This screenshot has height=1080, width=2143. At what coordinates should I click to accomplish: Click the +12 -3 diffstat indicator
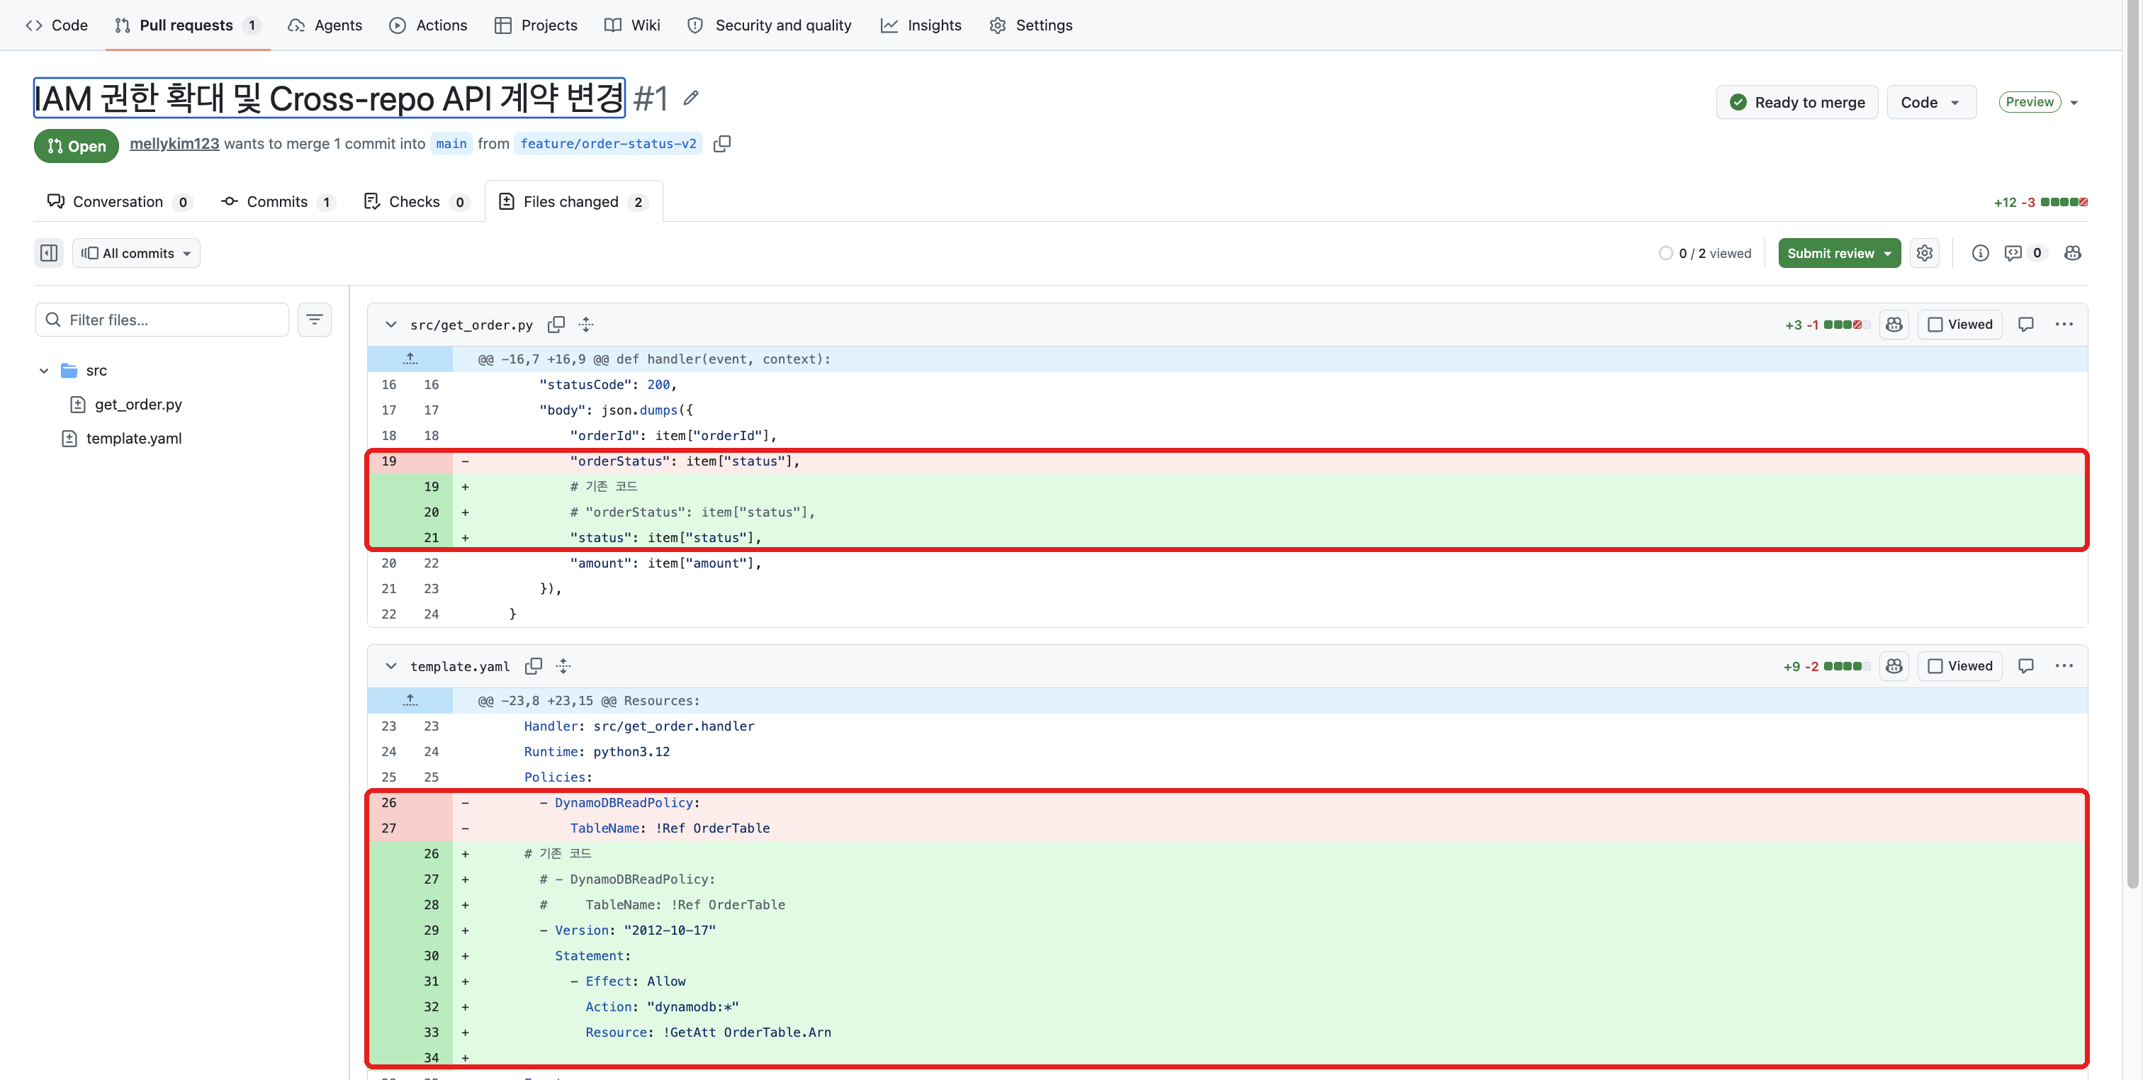pyautogui.click(x=2040, y=202)
